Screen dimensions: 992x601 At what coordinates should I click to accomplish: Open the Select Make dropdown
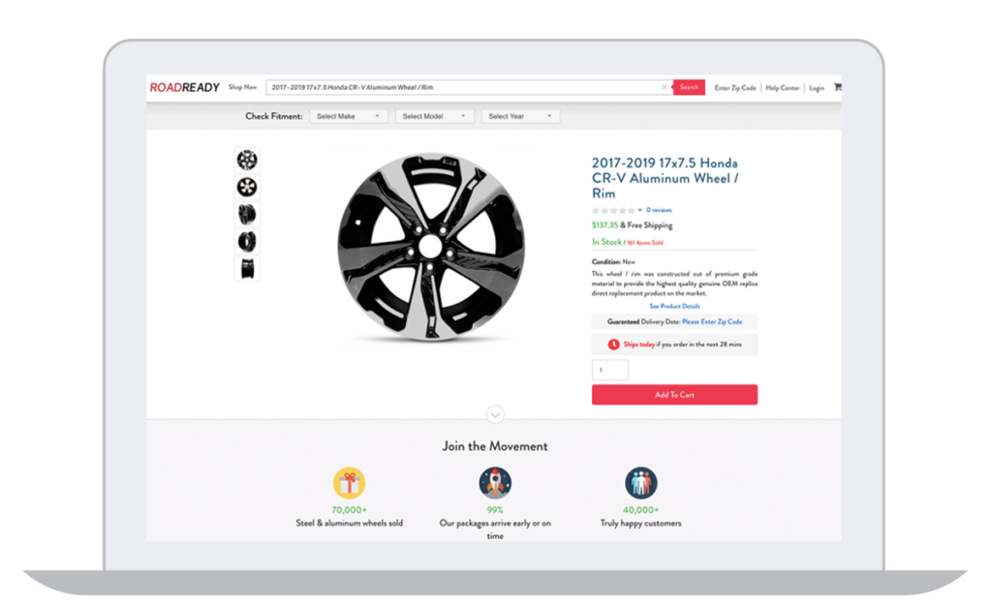(348, 115)
